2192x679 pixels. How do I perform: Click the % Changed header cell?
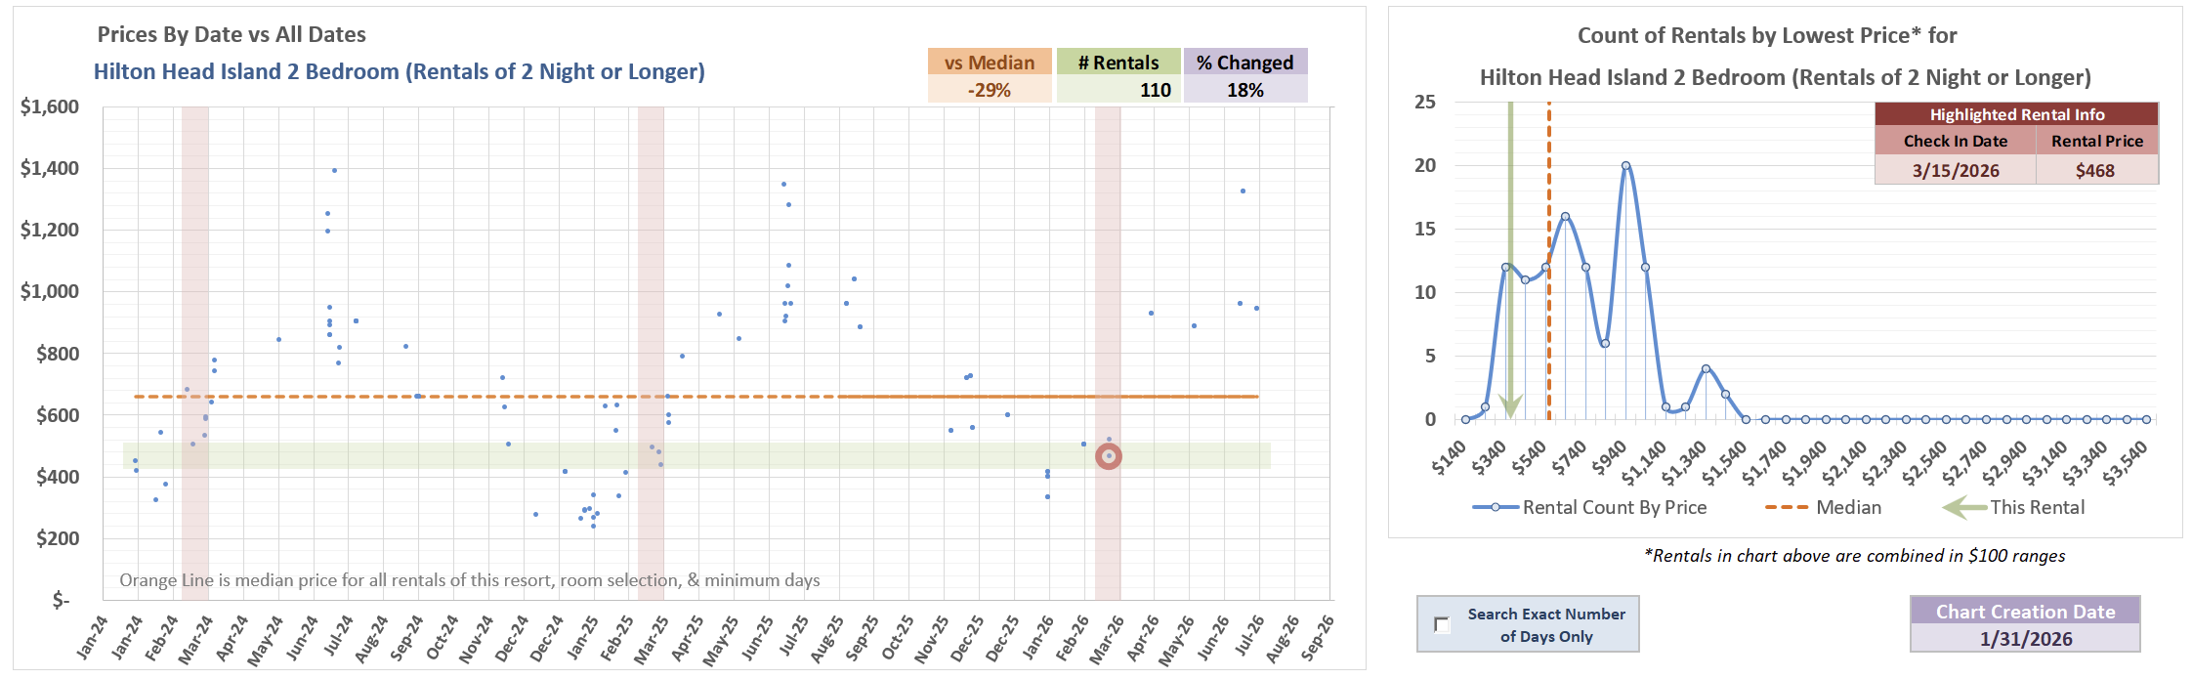point(1245,62)
